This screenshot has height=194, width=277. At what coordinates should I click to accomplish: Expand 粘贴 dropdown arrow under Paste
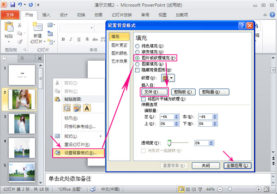point(9,42)
